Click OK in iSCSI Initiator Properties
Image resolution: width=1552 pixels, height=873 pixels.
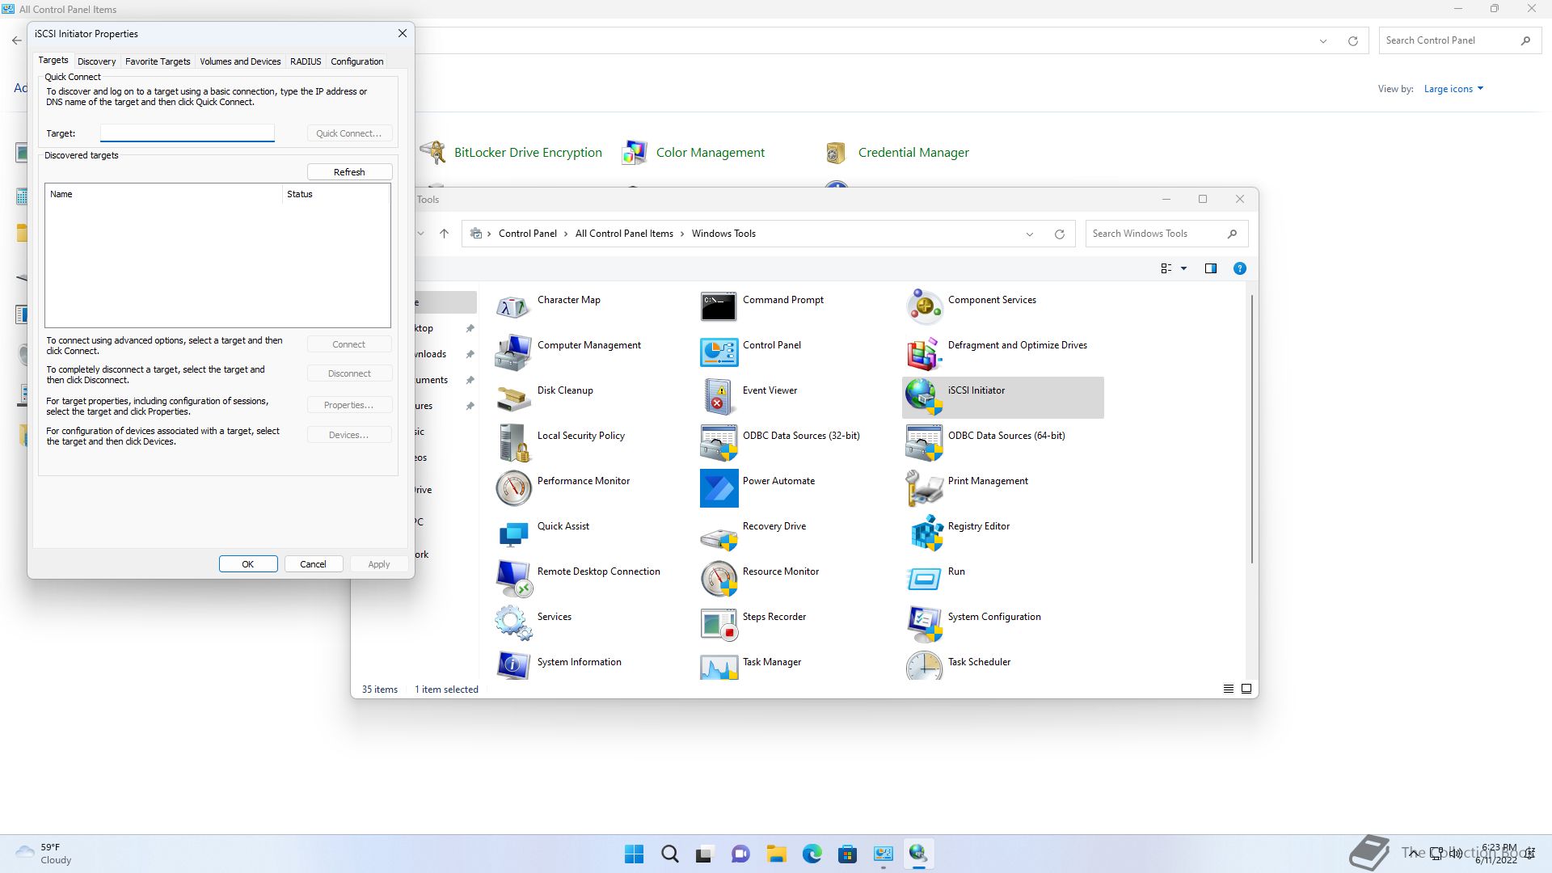coord(248,564)
